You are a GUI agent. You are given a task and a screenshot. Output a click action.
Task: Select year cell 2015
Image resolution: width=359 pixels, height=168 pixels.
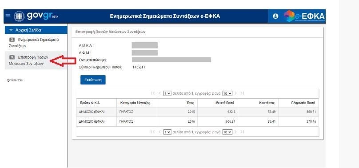(x=191, y=112)
